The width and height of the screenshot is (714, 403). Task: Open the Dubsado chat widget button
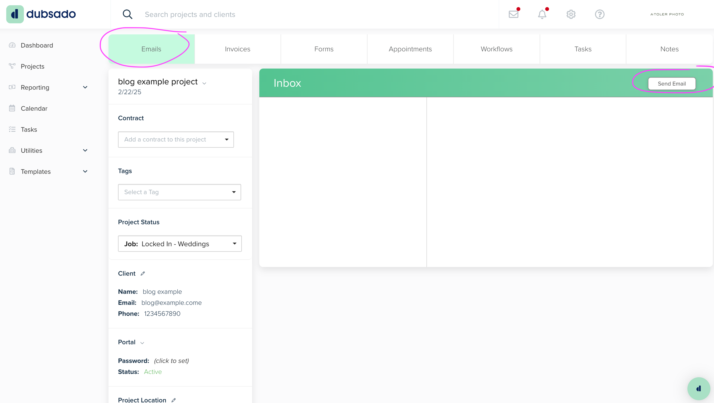pyautogui.click(x=699, y=388)
